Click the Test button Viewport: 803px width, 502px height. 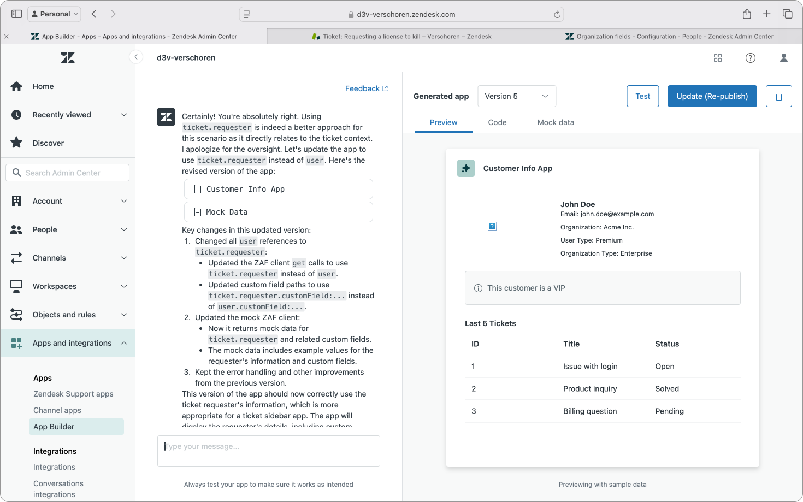pyautogui.click(x=643, y=96)
